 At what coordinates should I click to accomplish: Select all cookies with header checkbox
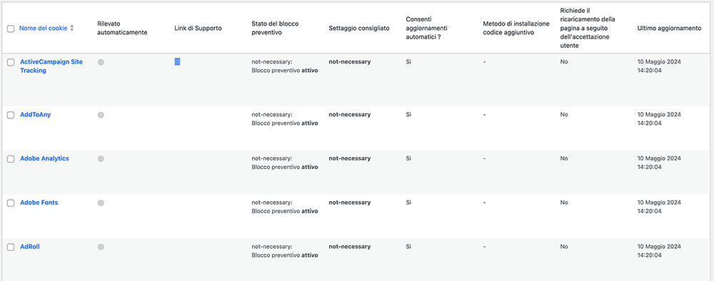click(x=11, y=29)
